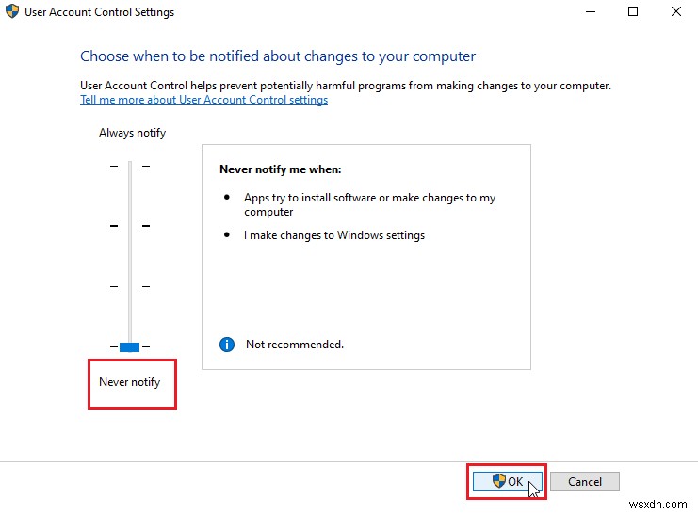Click the UAC shield icon in title bar

pyautogui.click(x=13, y=12)
